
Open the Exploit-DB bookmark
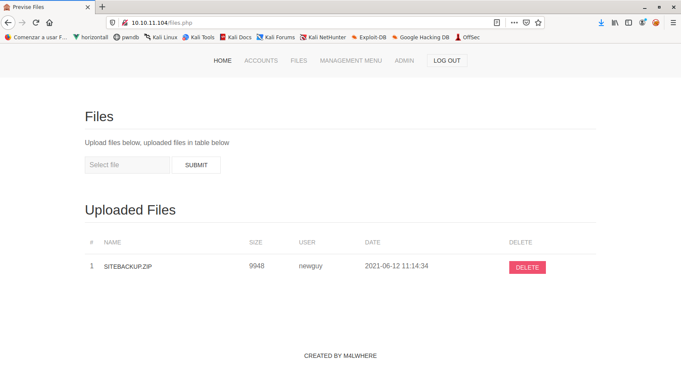tap(369, 37)
